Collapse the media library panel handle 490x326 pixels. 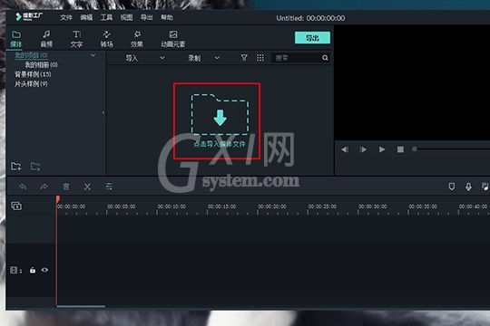(x=103, y=112)
